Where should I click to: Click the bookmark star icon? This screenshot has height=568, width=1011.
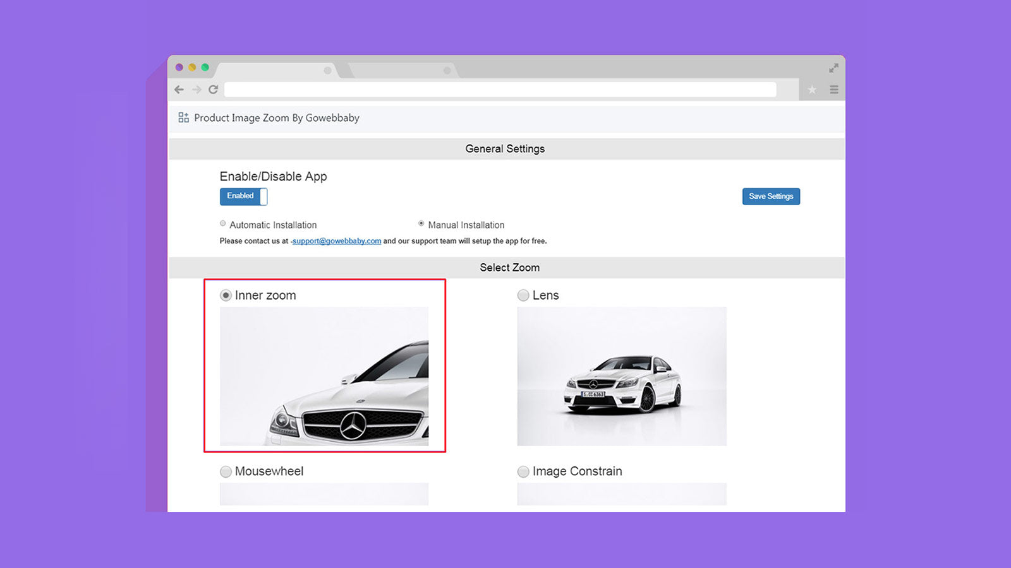point(812,90)
